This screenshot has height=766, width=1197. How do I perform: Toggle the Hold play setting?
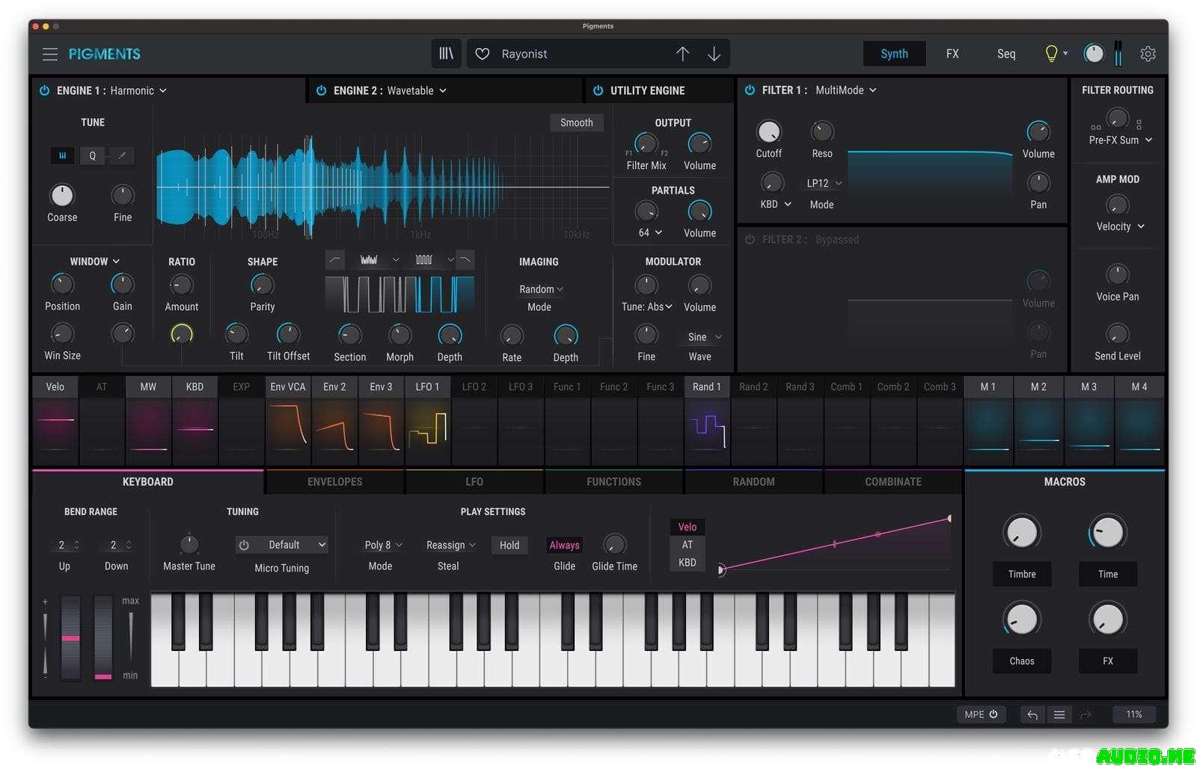tap(509, 545)
